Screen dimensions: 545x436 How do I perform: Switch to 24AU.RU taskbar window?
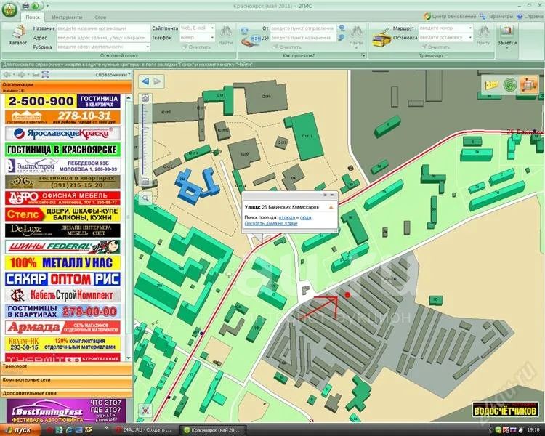point(145,430)
